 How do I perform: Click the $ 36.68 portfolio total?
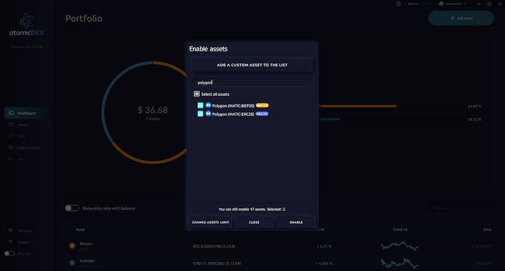(x=153, y=110)
